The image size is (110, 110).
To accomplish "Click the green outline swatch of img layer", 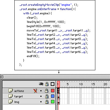I will tap(53, 102).
